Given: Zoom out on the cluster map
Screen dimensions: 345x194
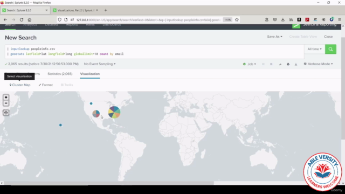Looking at the screenshot, I should pos(6,103).
